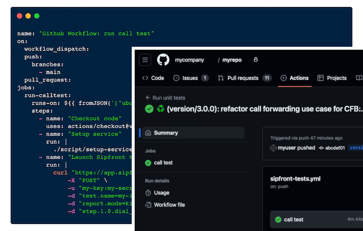Click the Issues count badge 1

point(205,78)
